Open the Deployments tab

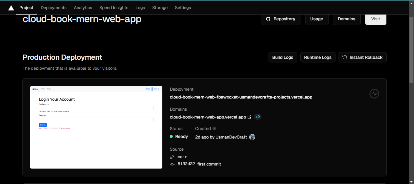(54, 8)
